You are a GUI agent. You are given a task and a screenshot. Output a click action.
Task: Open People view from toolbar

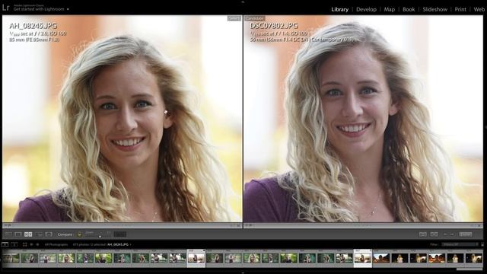(x=49, y=234)
